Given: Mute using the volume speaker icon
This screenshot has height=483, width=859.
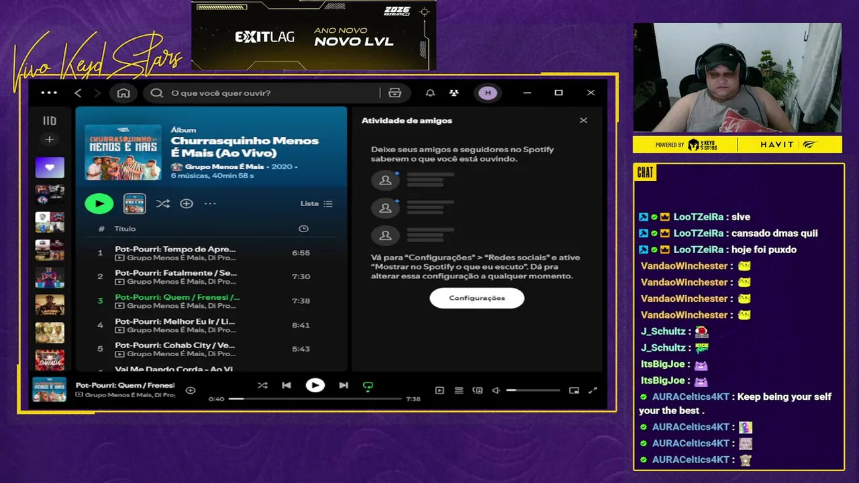Looking at the screenshot, I should 496,390.
